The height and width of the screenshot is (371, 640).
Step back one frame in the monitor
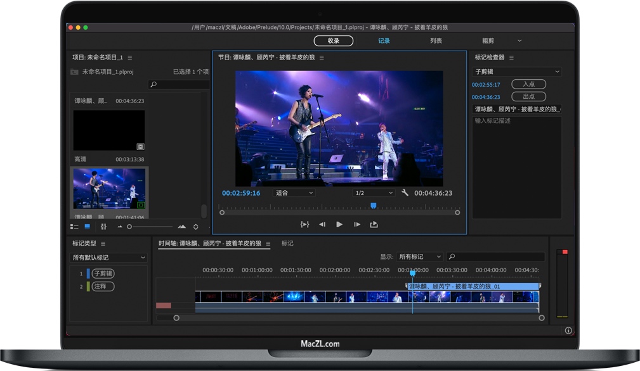click(x=322, y=224)
